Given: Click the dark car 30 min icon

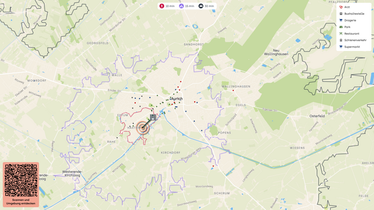Looking at the screenshot, I should click(x=201, y=6).
